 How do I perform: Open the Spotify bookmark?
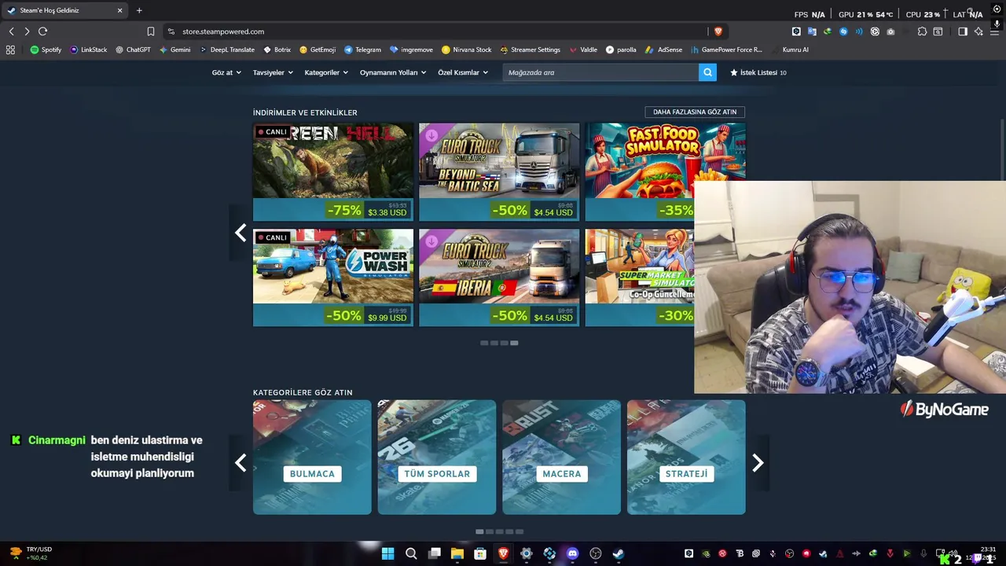[x=46, y=50]
